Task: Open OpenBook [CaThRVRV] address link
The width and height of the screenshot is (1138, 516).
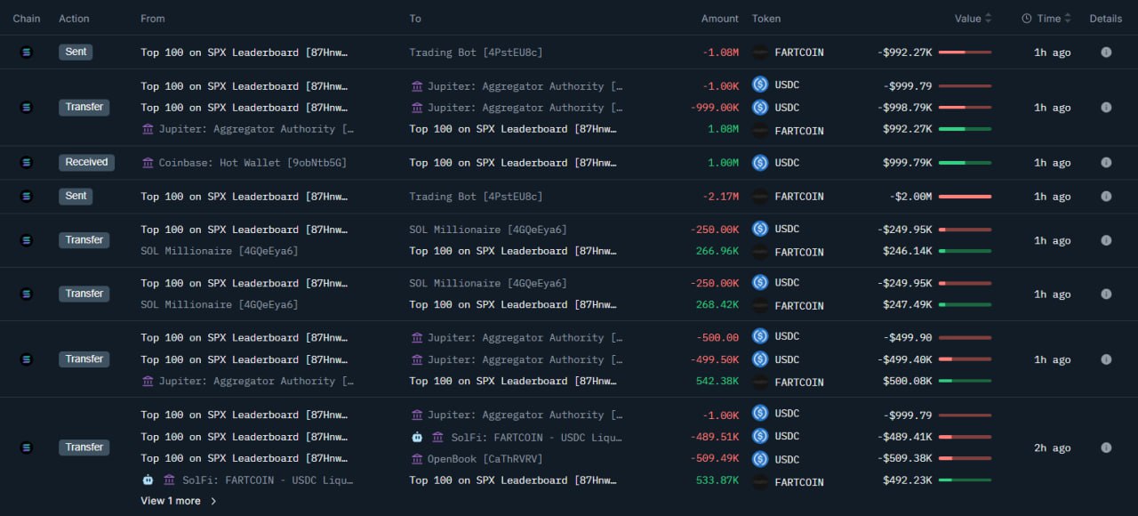Action: (485, 459)
